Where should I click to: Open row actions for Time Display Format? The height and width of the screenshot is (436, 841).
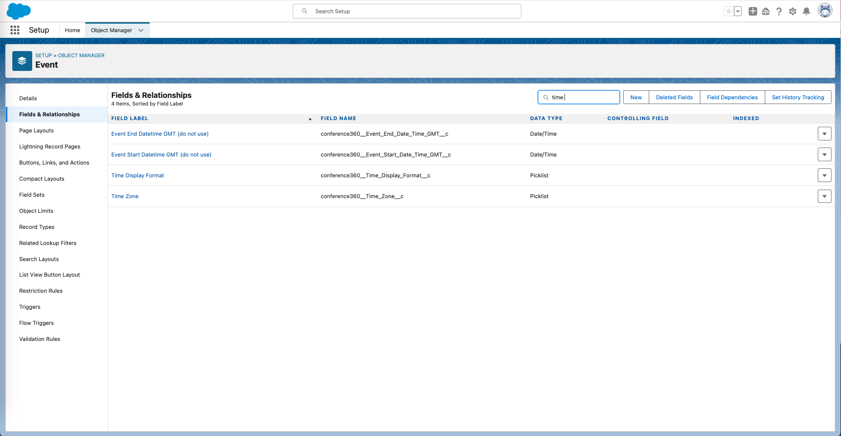pos(824,175)
